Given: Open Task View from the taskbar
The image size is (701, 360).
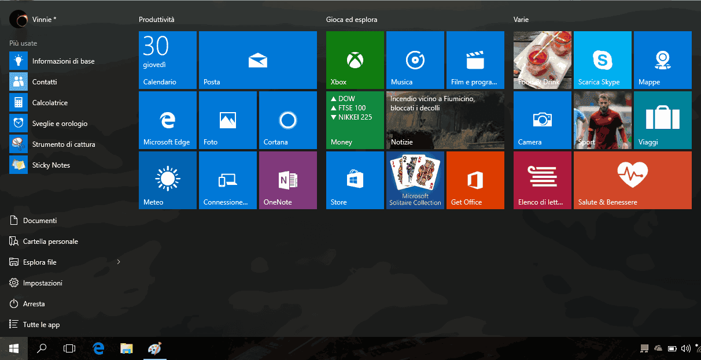Looking at the screenshot, I should tap(69, 348).
